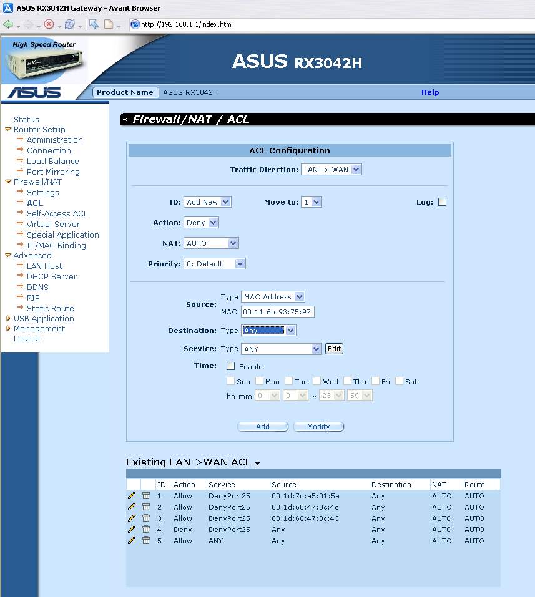Click the red Stop loading icon
This screenshot has width=535, height=597.
coord(49,24)
